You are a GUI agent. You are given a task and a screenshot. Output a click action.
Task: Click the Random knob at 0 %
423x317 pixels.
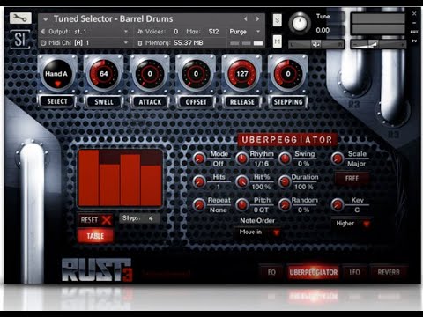[285, 205]
